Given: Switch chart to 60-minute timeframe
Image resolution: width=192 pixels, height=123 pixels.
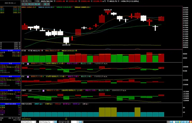Looking at the screenshot, I should [x=39, y=4].
